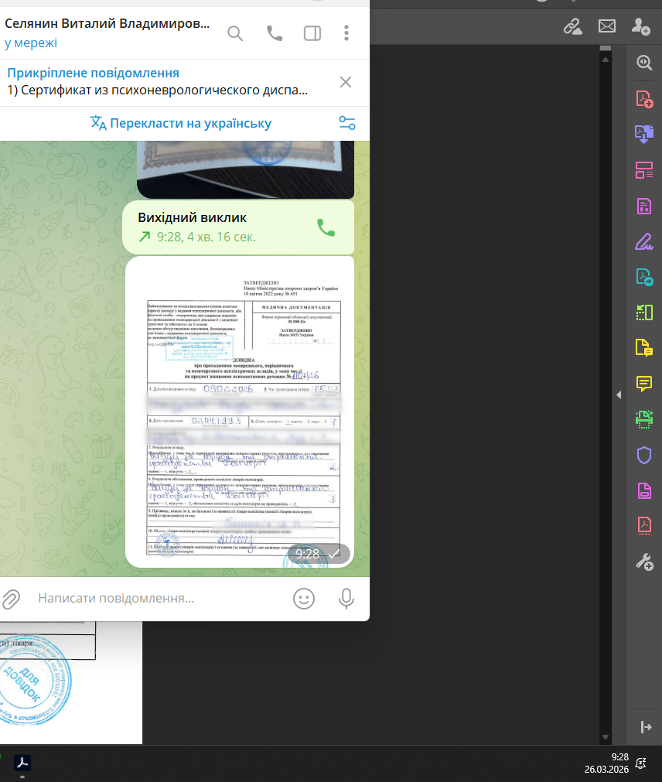Viewport: 662px width, 782px height.
Task: Toggle the Telegram side panel icon
Action: click(312, 33)
